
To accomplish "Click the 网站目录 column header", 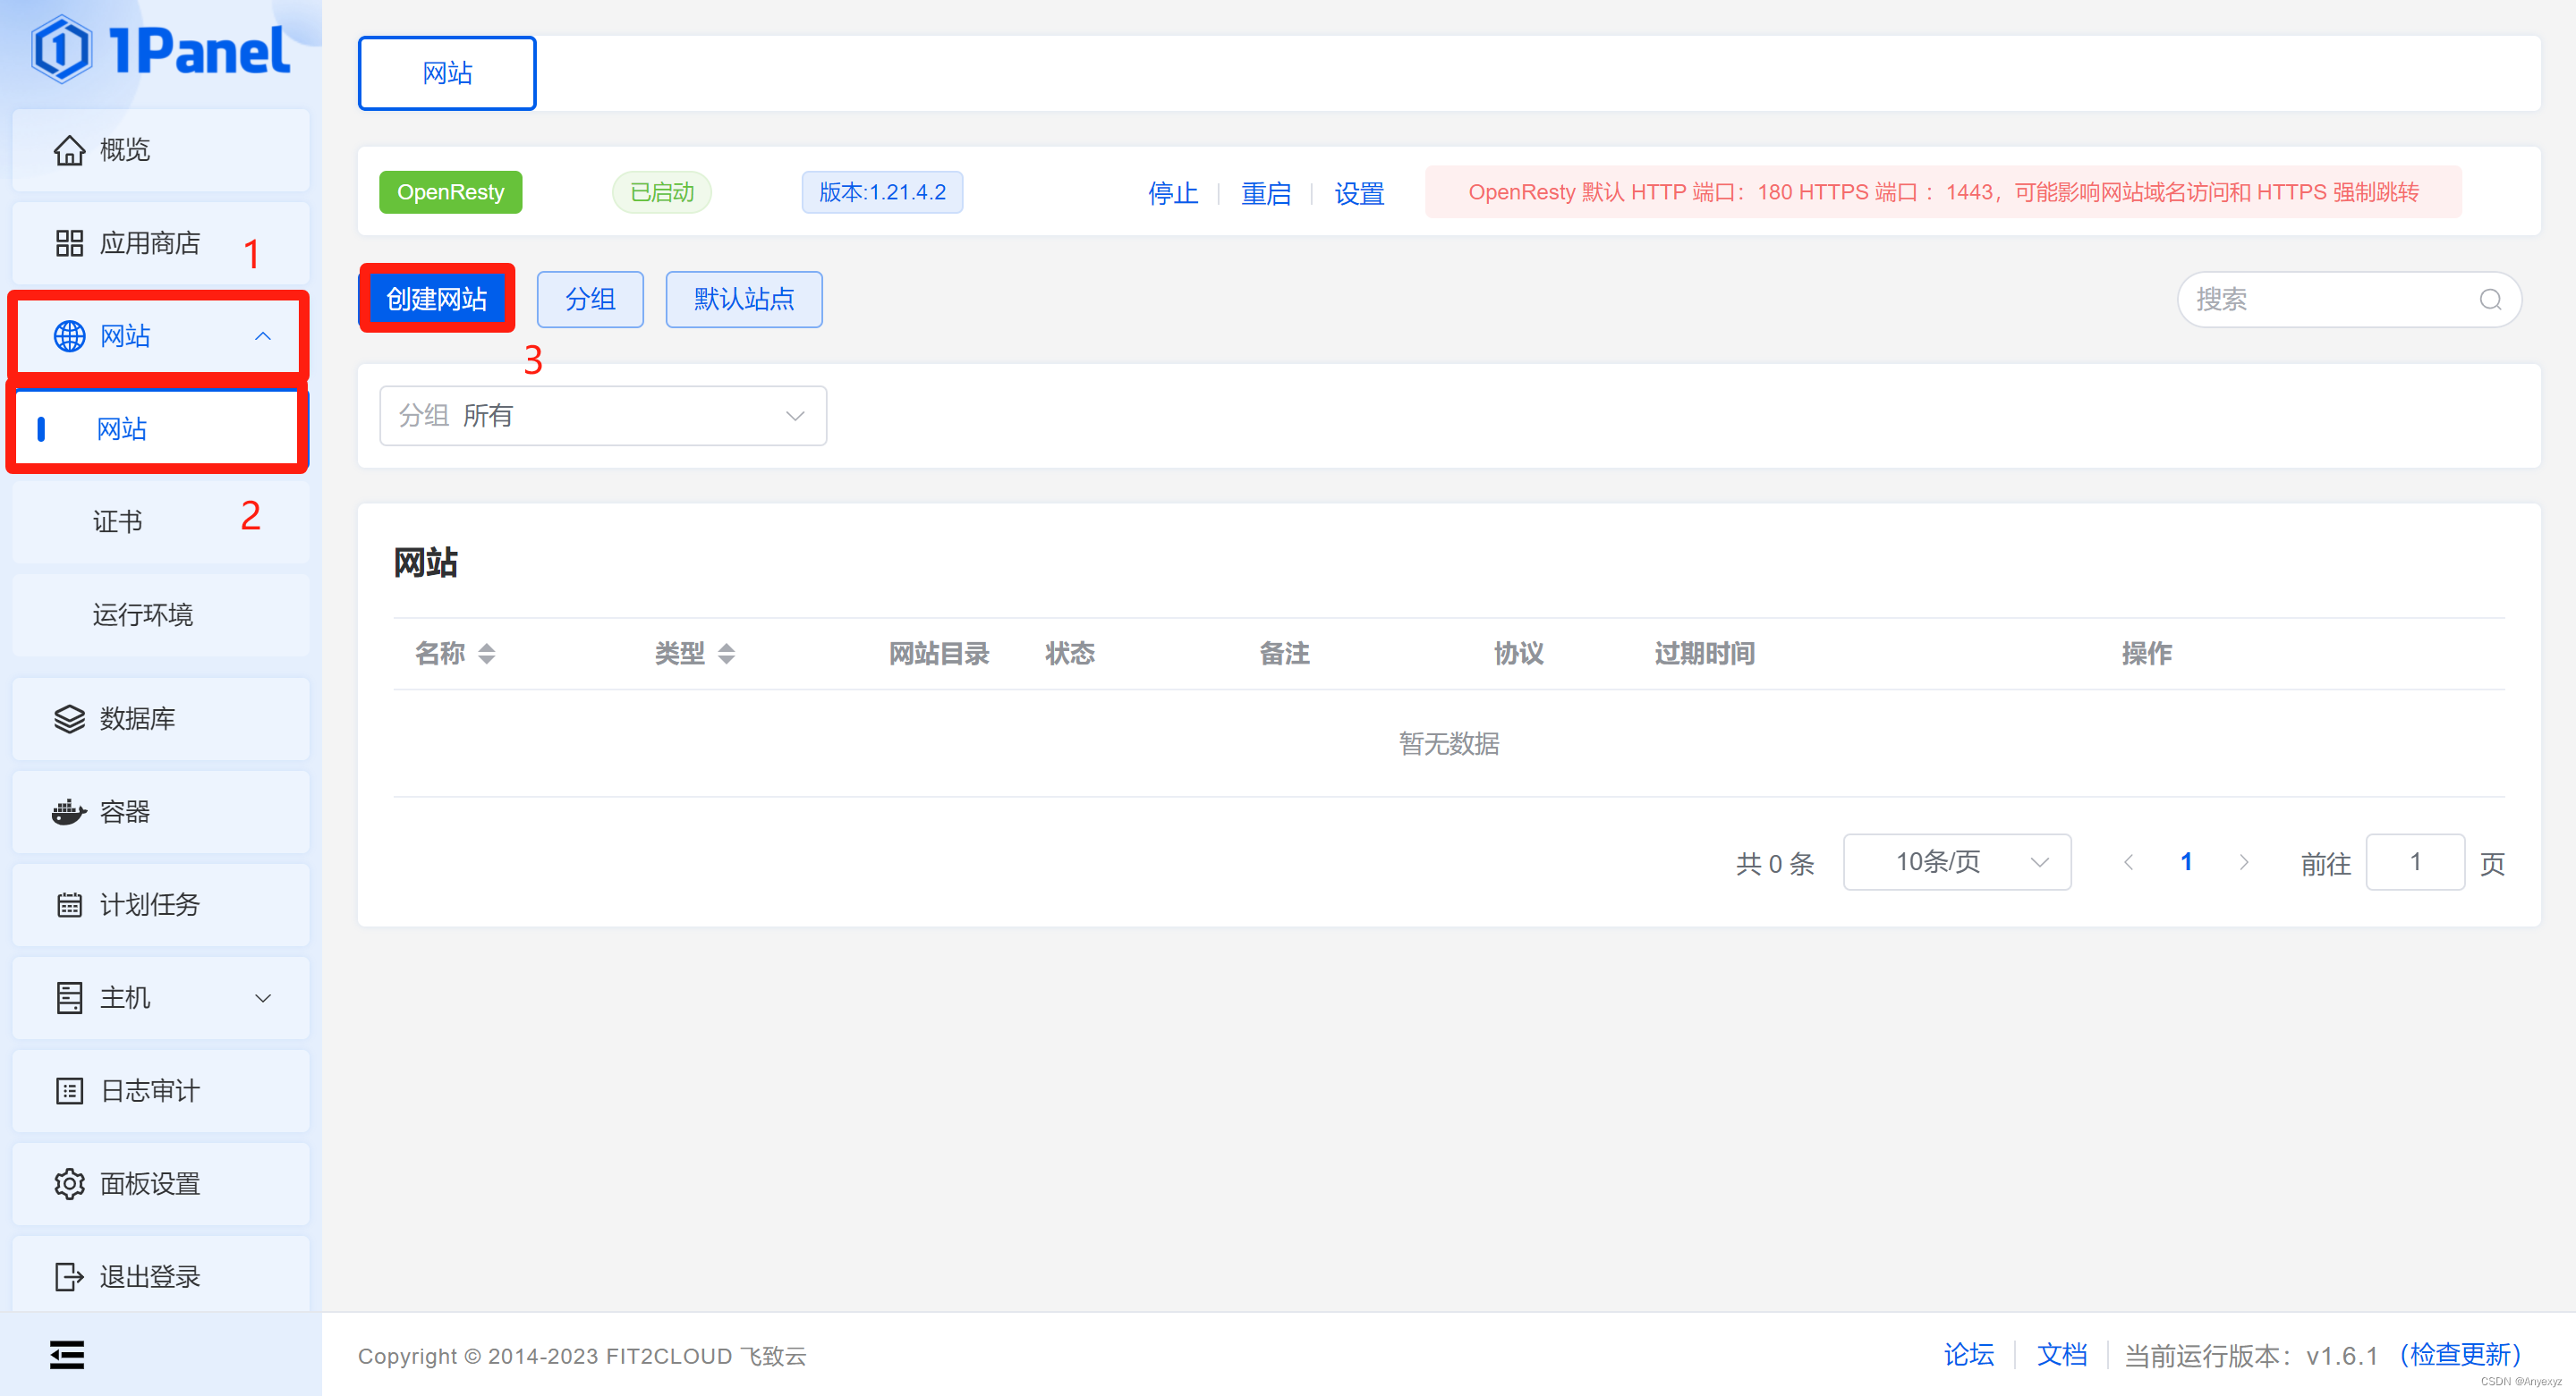I will 939,654.
